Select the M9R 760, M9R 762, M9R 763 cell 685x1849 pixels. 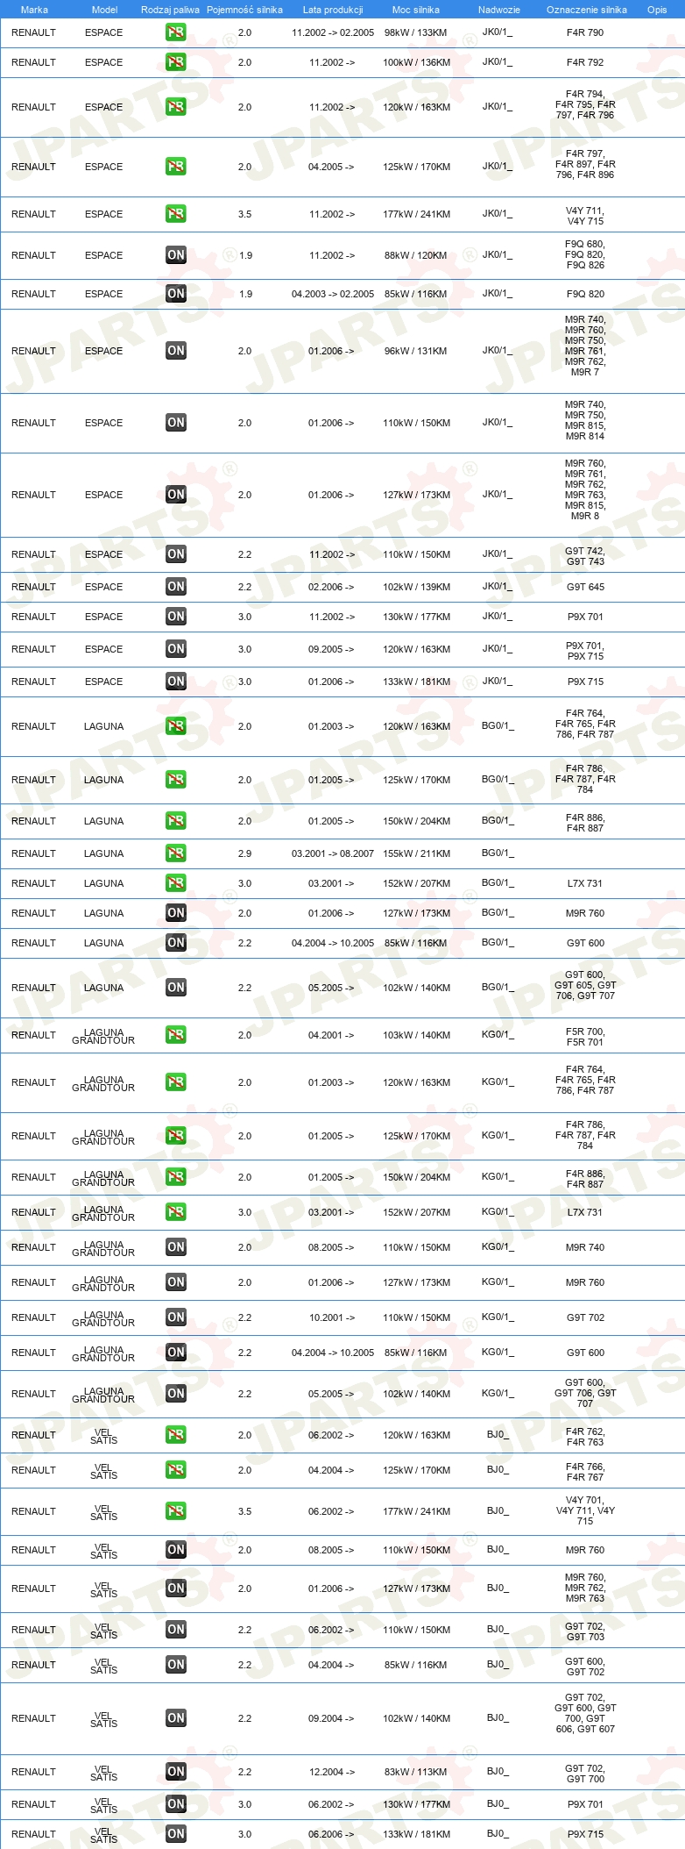click(585, 1588)
